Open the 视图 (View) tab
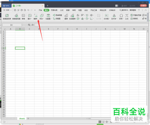Screen dimensions: 150x125 point(80,10)
